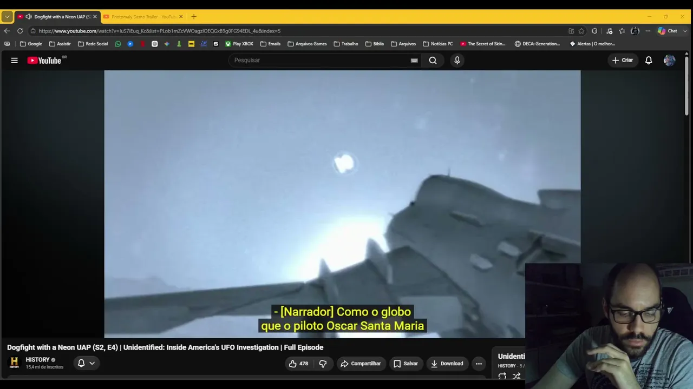Viewport: 693px width, 389px height.
Task: Add this page to favorites
Action: (x=581, y=31)
